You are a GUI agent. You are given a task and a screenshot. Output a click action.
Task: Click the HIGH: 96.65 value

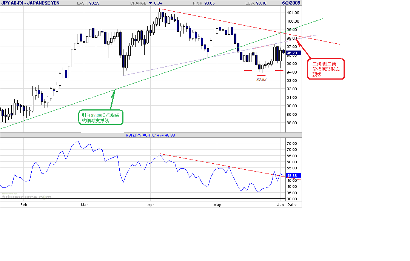[204, 3]
